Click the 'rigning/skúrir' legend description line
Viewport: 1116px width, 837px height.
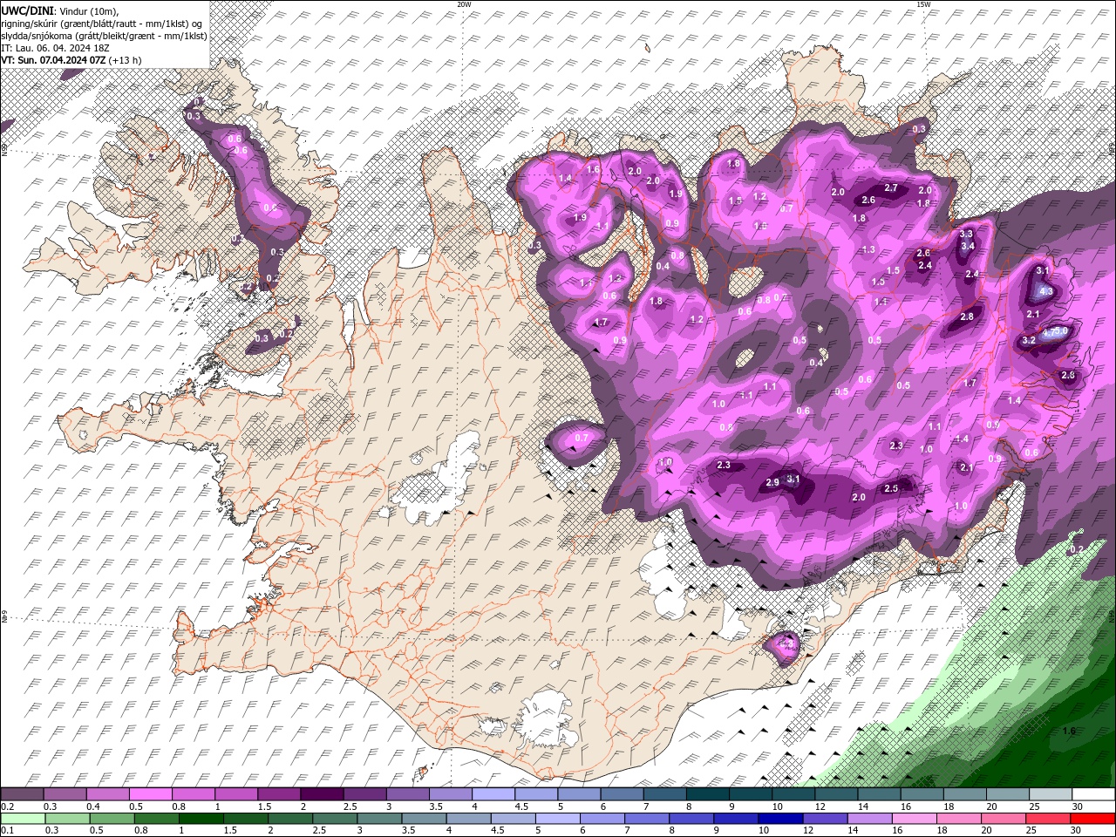click(101, 23)
